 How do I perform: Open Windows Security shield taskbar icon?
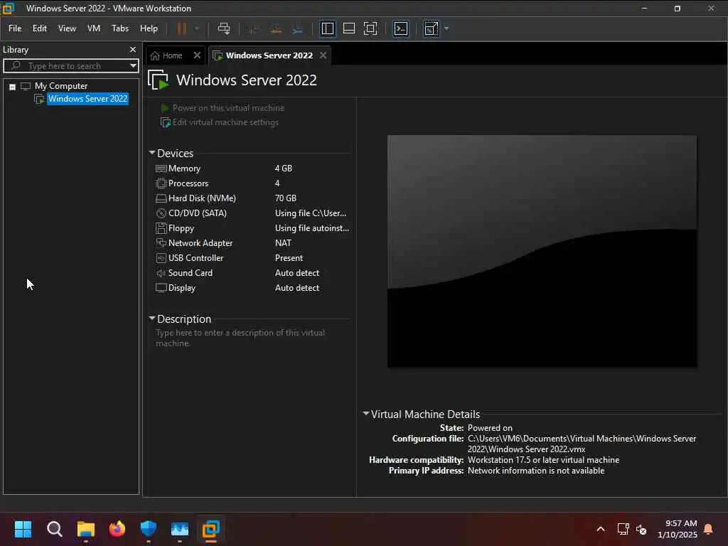click(149, 529)
